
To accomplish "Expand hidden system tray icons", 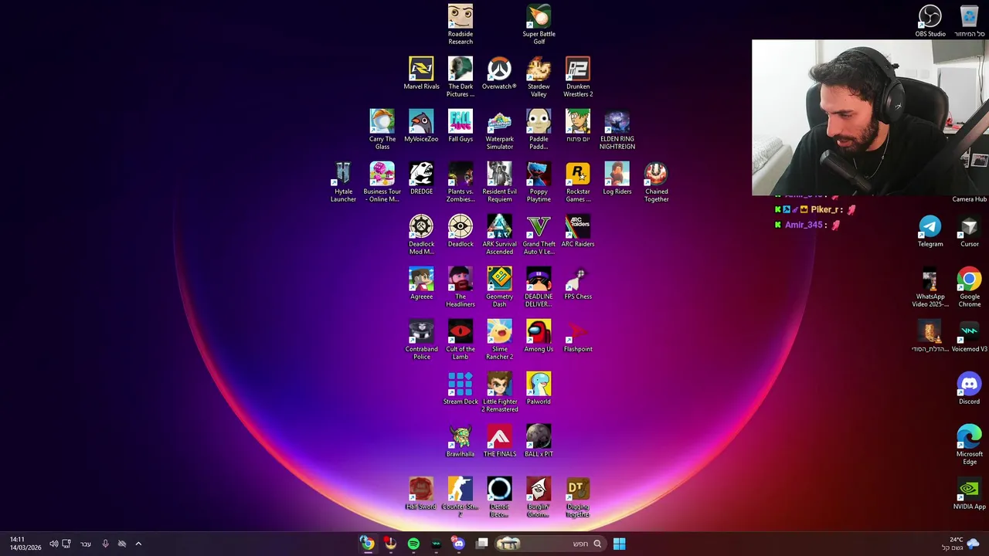I will click(x=138, y=544).
